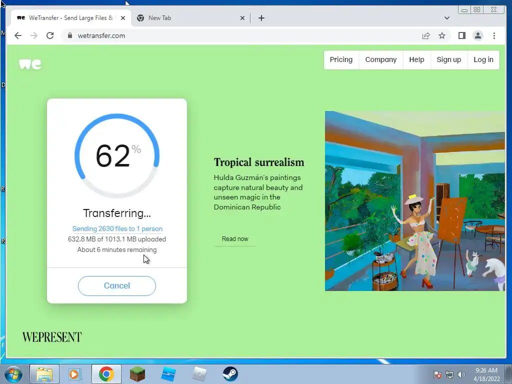Switch to the New Tab tab
Image resolution: width=512 pixels, height=384 pixels.
tap(190, 18)
